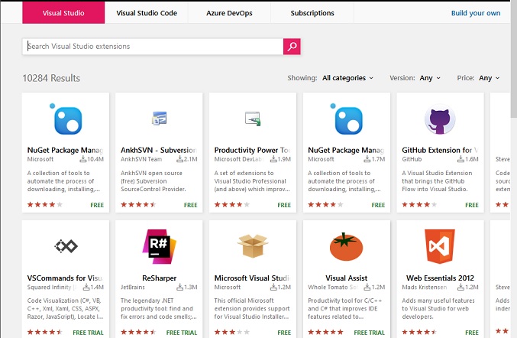Click the Whole Tomato publisher name
Viewport: 517px width, 338px height.
(333, 288)
